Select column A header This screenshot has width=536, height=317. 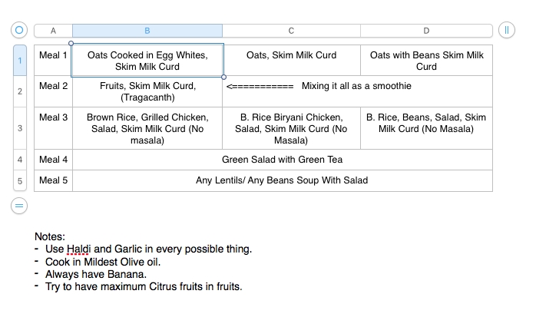pos(53,31)
